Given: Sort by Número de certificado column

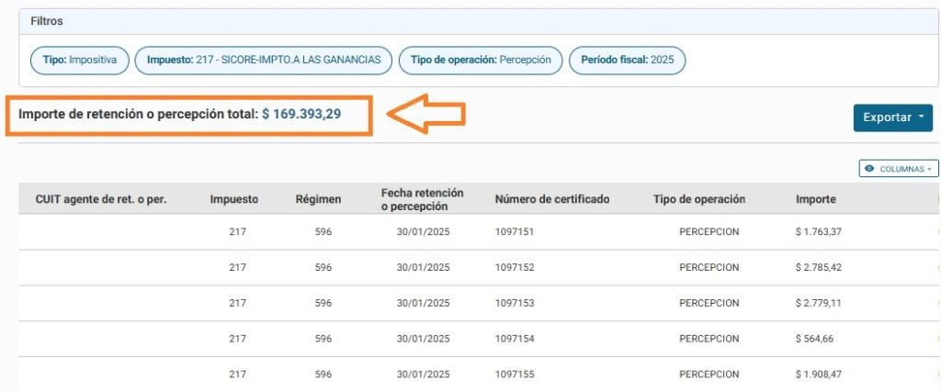Looking at the screenshot, I should (x=551, y=199).
